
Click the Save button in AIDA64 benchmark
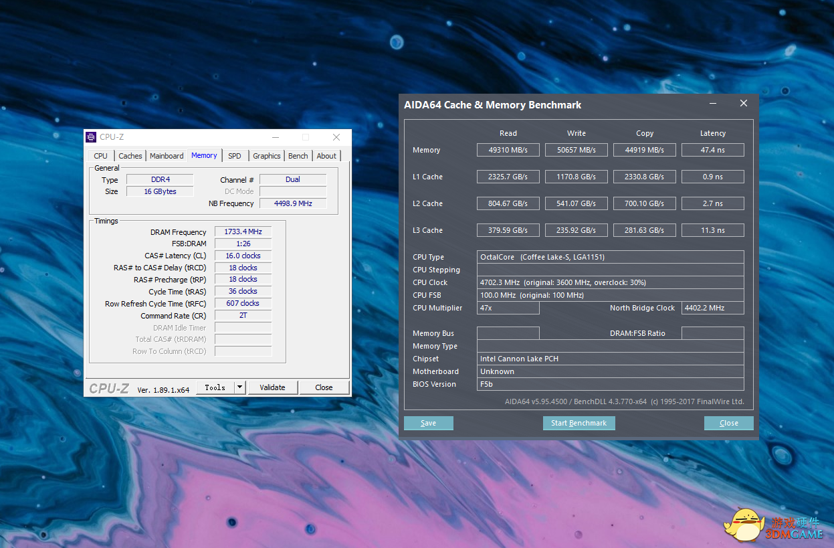point(429,423)
